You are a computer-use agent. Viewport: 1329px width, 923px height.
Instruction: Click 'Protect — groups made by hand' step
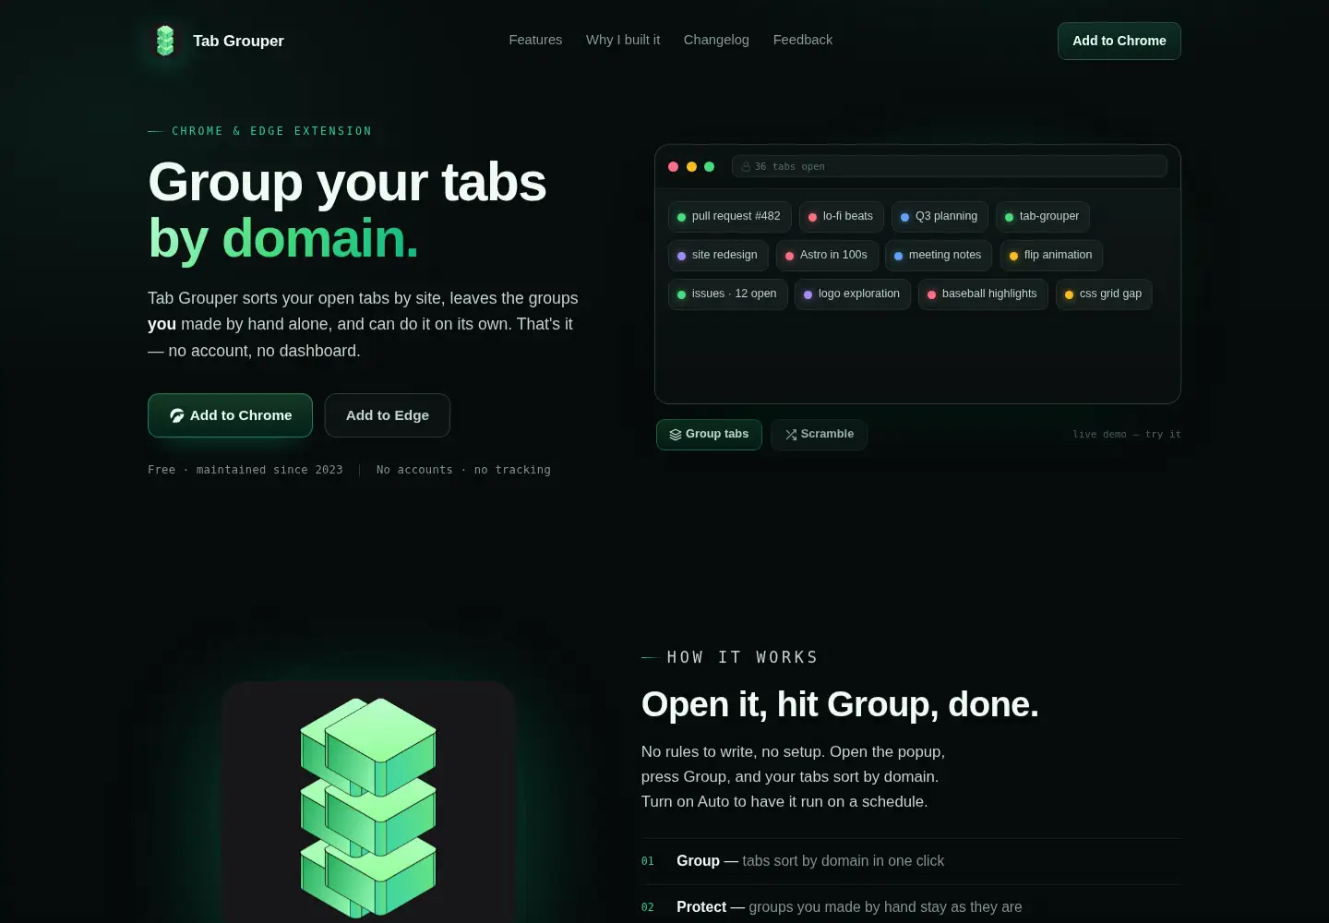click(911, 907)
